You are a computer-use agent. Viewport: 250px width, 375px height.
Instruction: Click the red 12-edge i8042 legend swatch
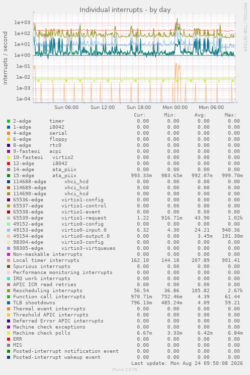coord(9,164)
